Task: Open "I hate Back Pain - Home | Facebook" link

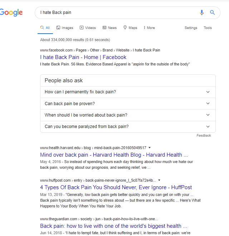Action: (x=83, y=57)
